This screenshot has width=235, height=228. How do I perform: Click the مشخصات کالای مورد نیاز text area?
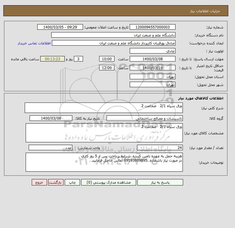[104, 133]
